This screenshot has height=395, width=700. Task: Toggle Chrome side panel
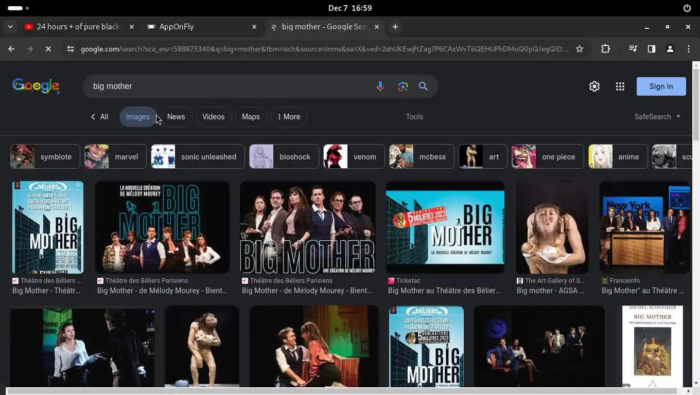(652, 49)
